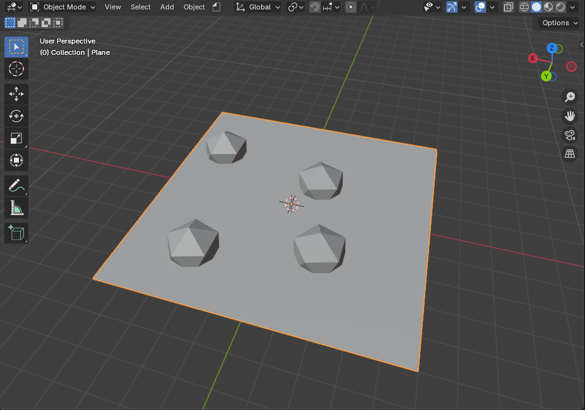Open the Options dropdown

[559, 23]
